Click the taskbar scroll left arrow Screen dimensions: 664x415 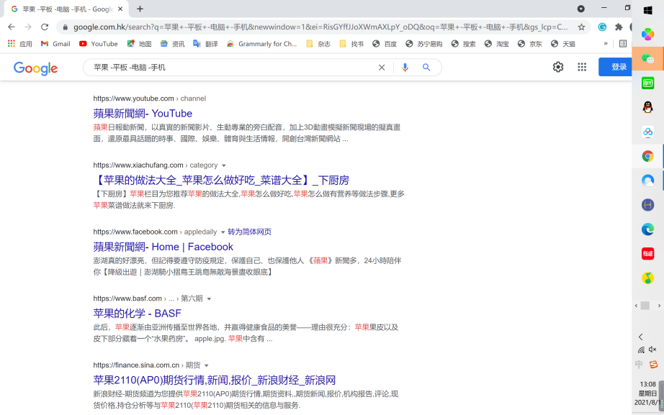(x=636, y=306)
